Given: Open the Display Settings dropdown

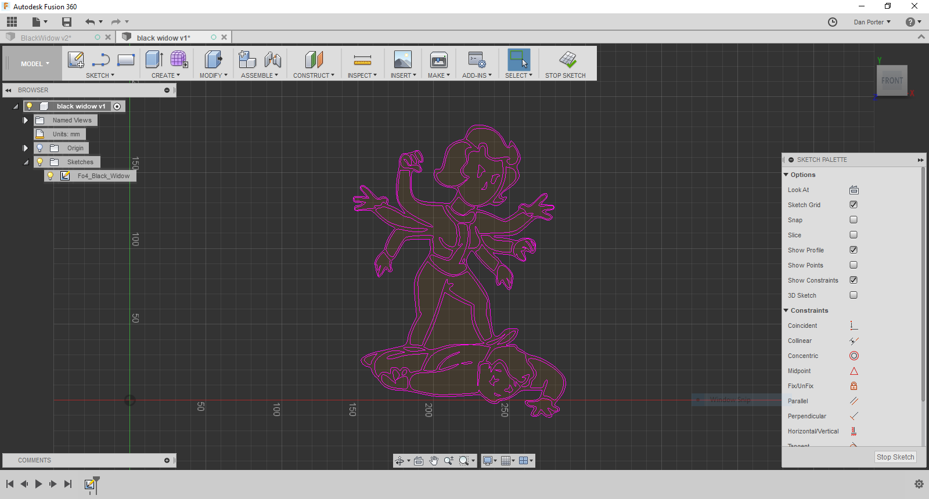Looking at the screenshot, I should pos(489,461).
